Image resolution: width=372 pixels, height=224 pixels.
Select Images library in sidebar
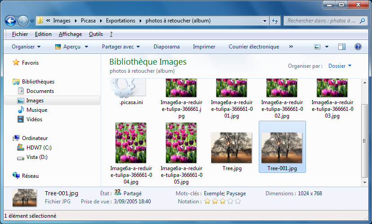[x=52, y=101]
